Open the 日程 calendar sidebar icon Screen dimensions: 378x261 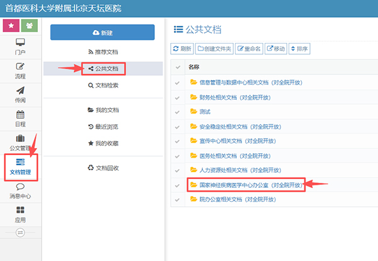coord(20,118)
